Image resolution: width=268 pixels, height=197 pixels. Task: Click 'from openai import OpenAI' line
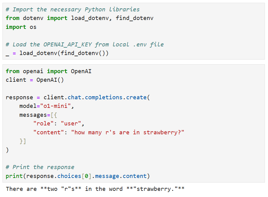tap(48, 71)
